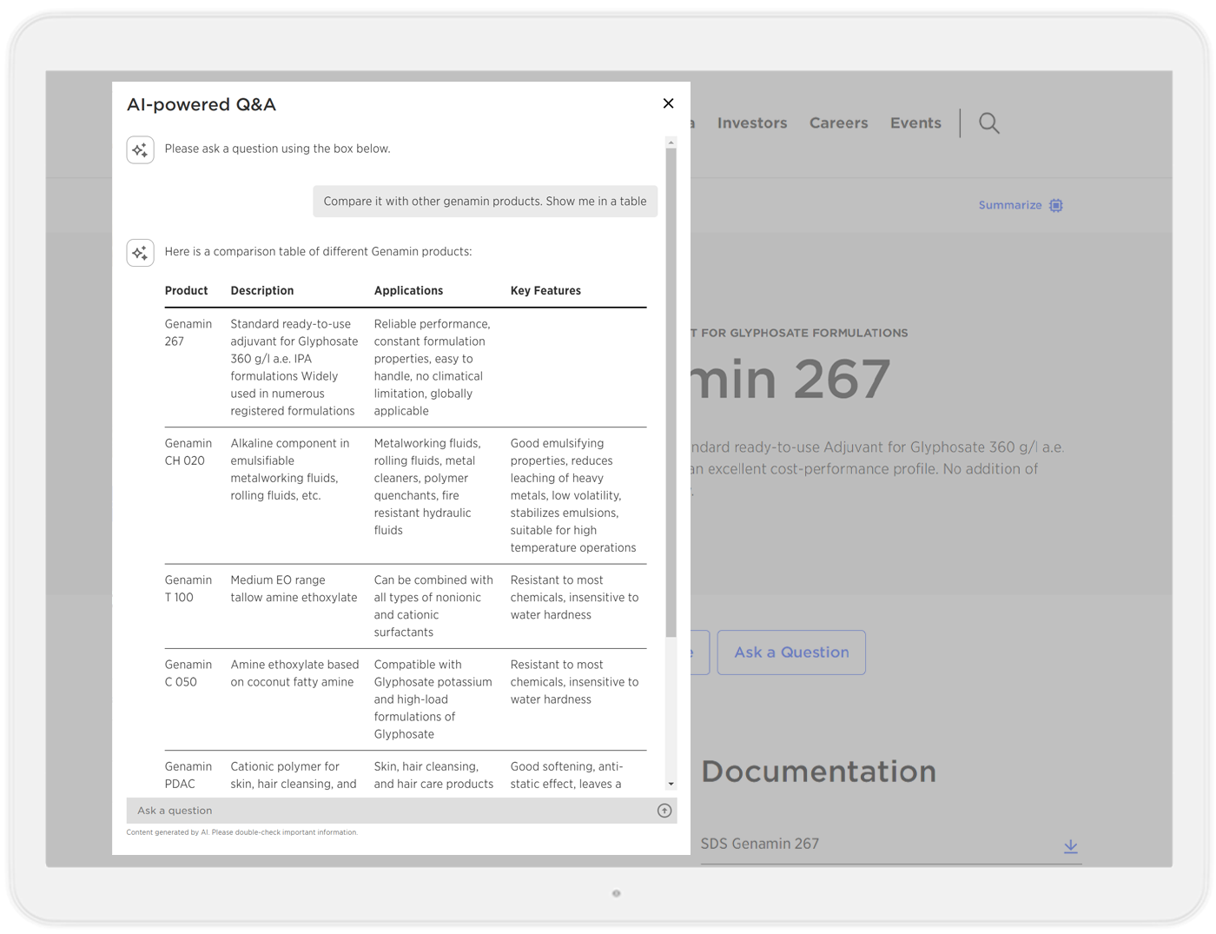
Task: Click the 'Compare it with other genamin products' message
Action: [485, 202]
